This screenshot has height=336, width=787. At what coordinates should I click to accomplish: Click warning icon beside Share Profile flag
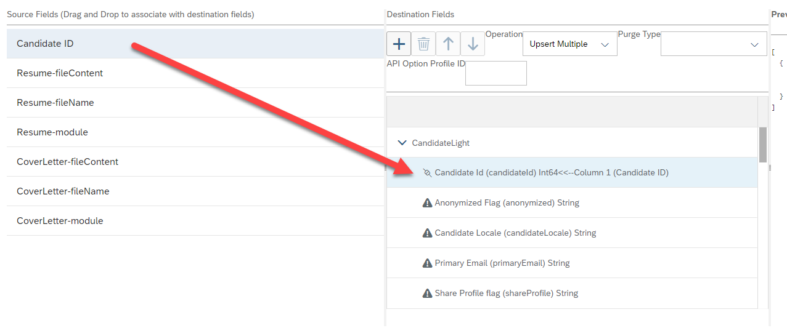tap(427, 293)
